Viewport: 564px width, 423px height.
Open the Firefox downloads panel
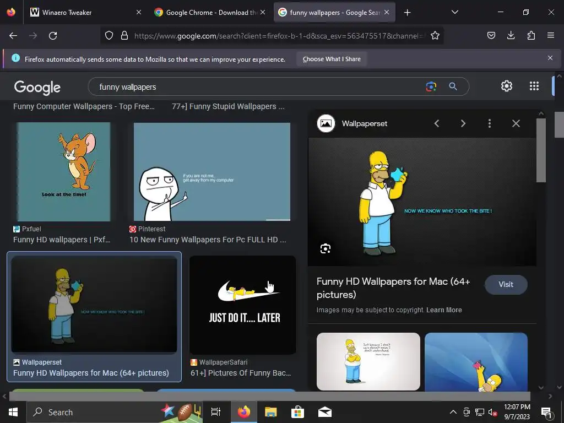coord(511,35)
